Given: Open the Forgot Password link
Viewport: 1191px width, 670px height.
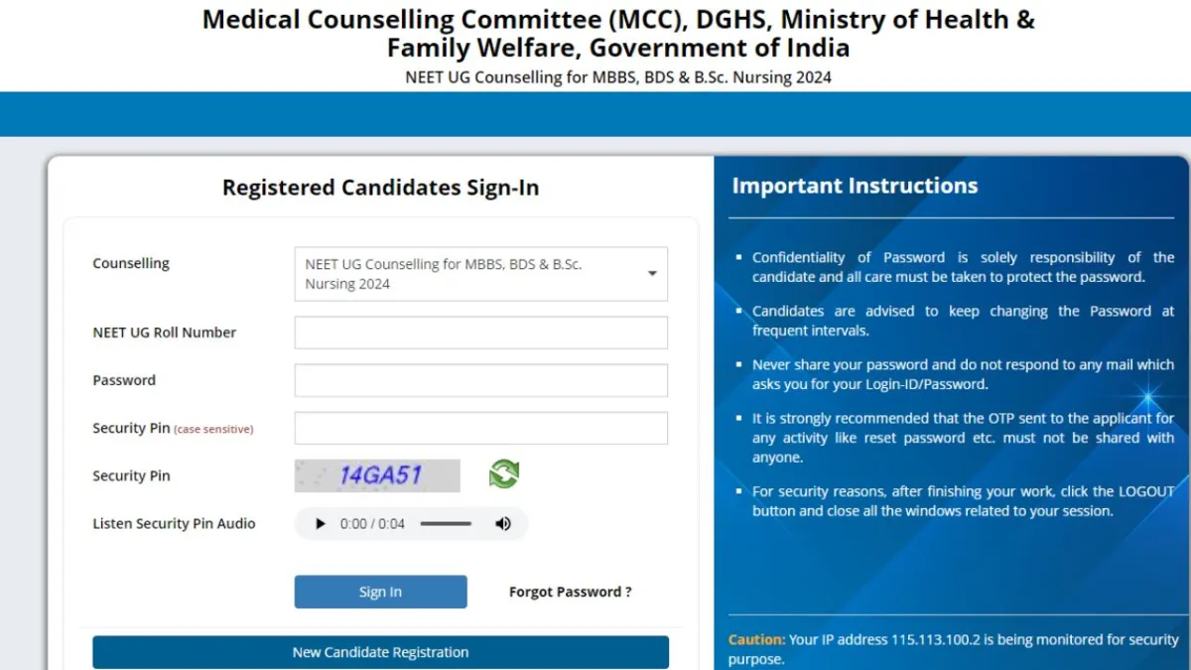Looking at the screenshot, I should click(570, 592).
